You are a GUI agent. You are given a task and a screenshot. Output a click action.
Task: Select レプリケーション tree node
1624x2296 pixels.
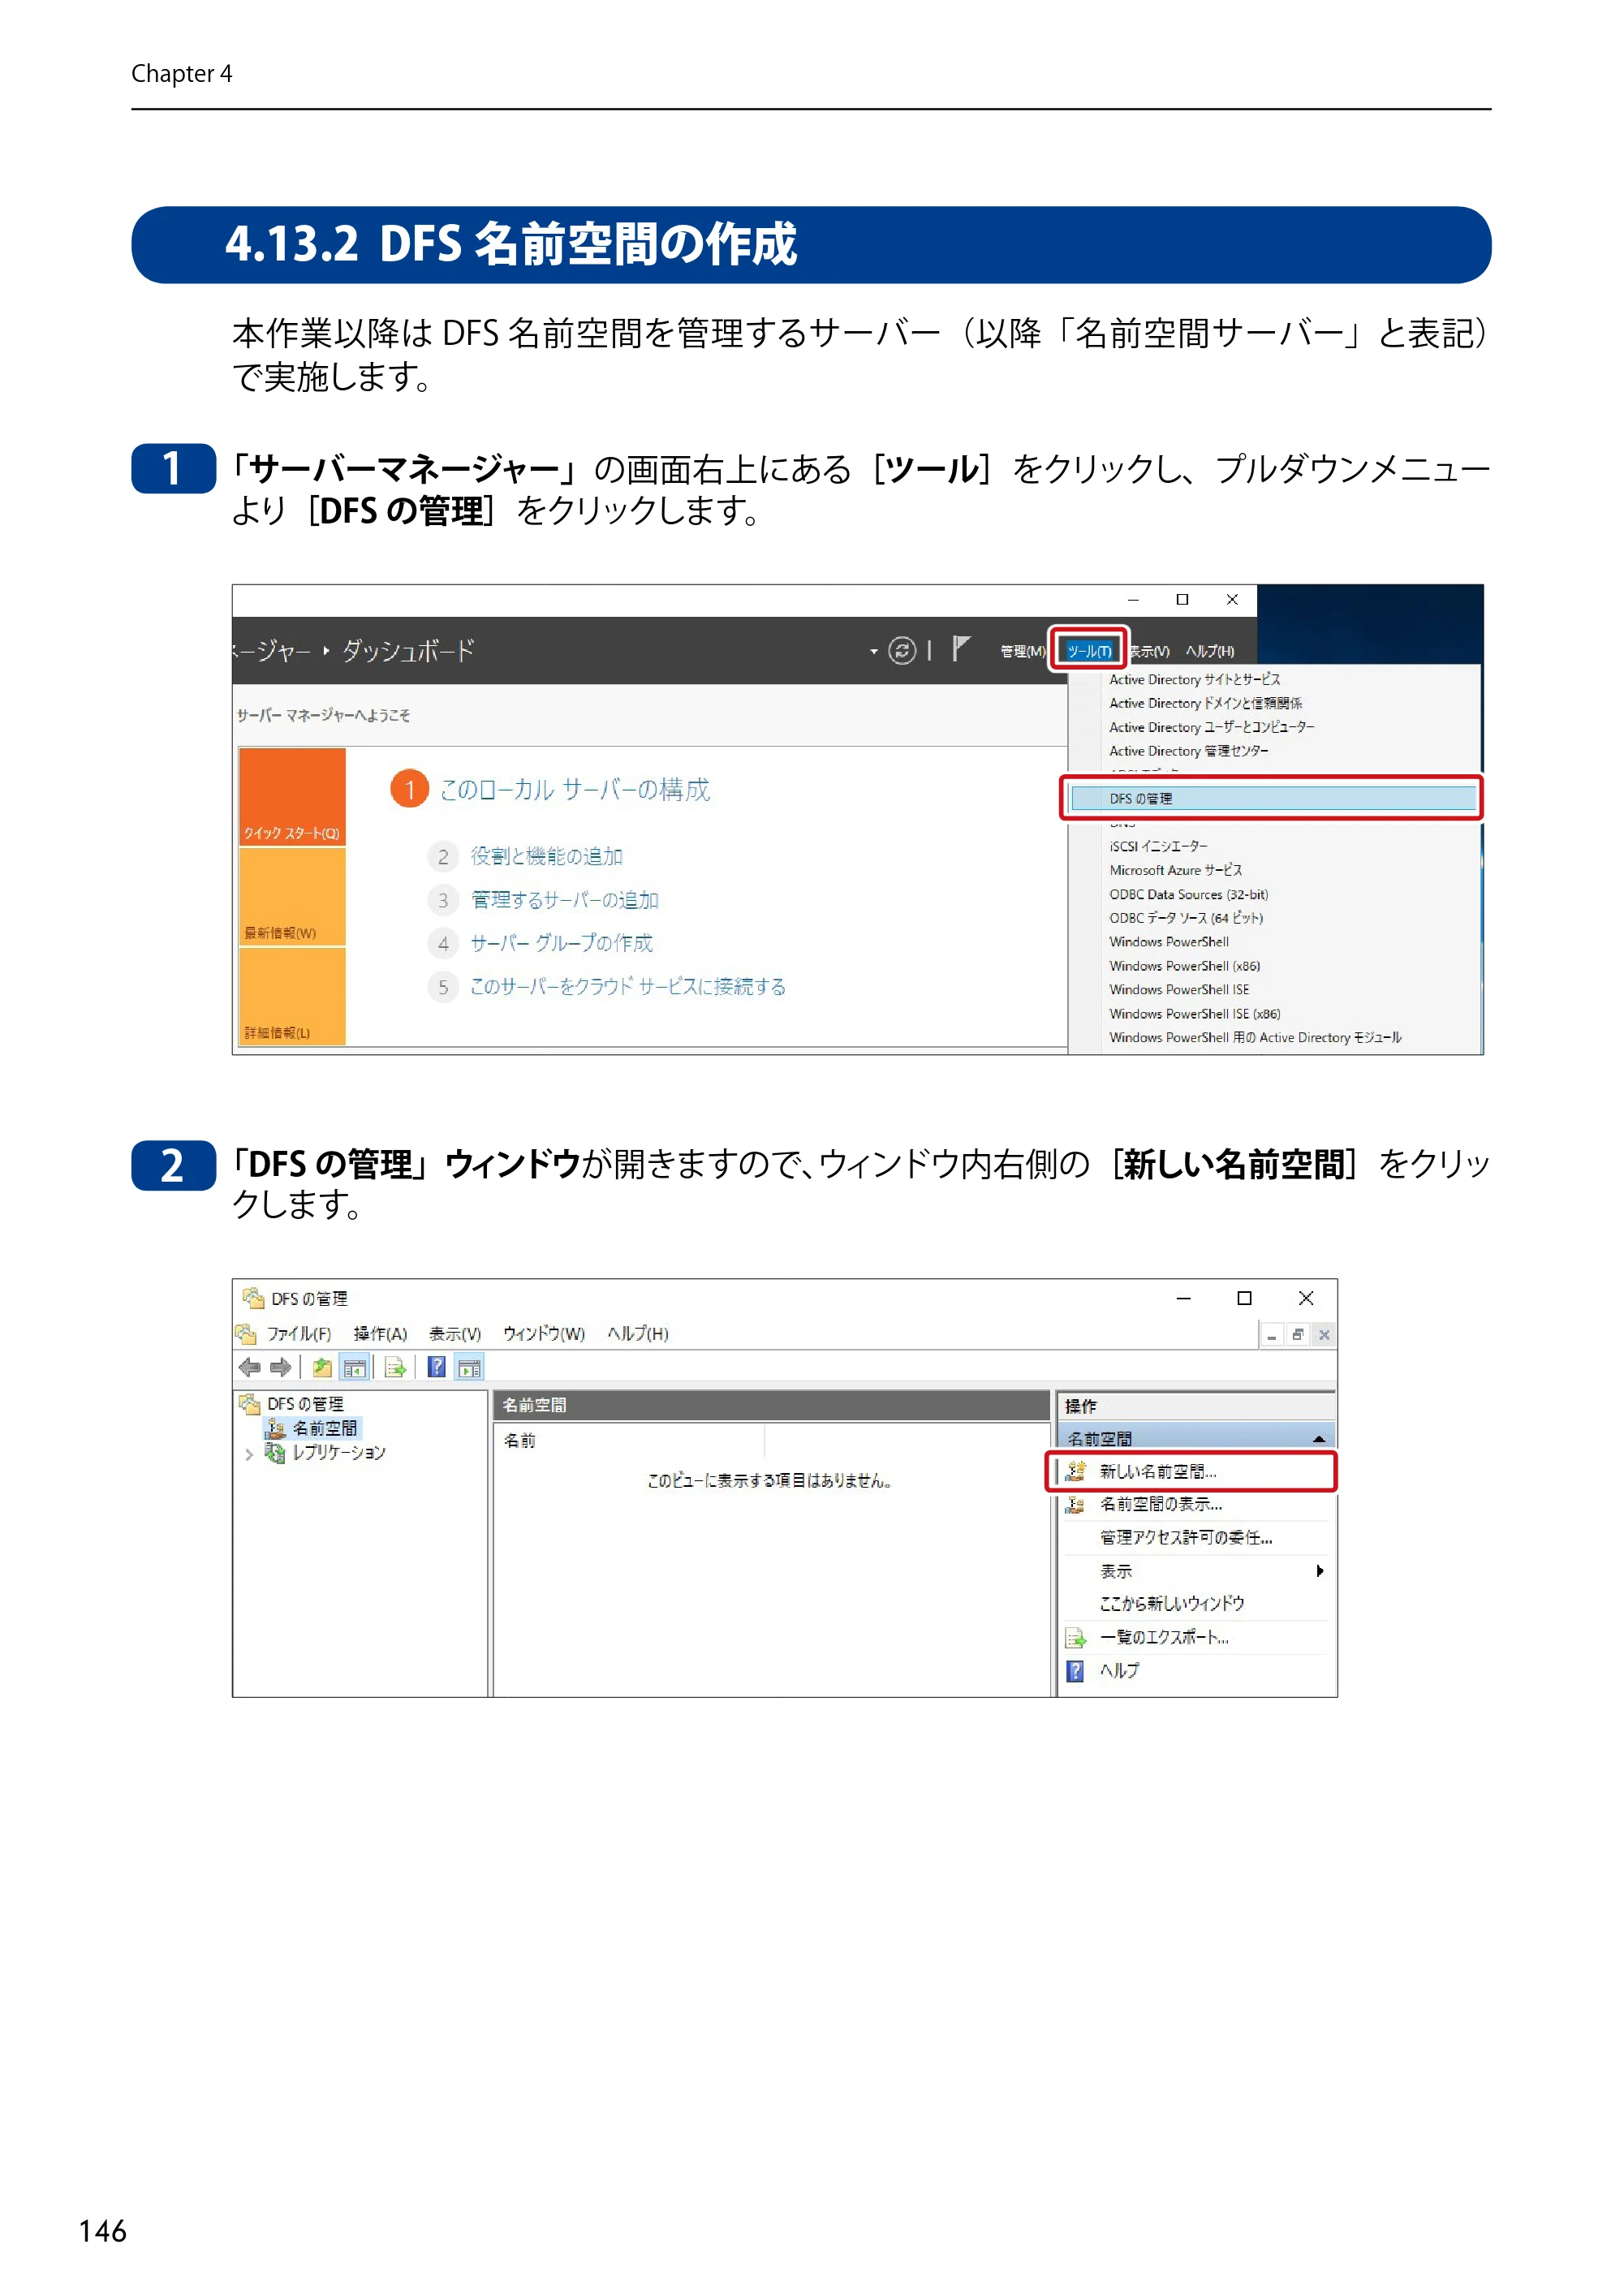[338, 1452]
